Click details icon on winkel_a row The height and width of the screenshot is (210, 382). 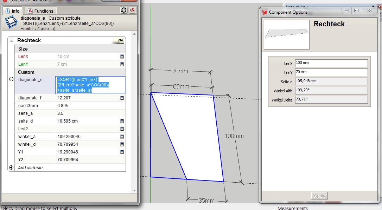click(x=122, y=137)
